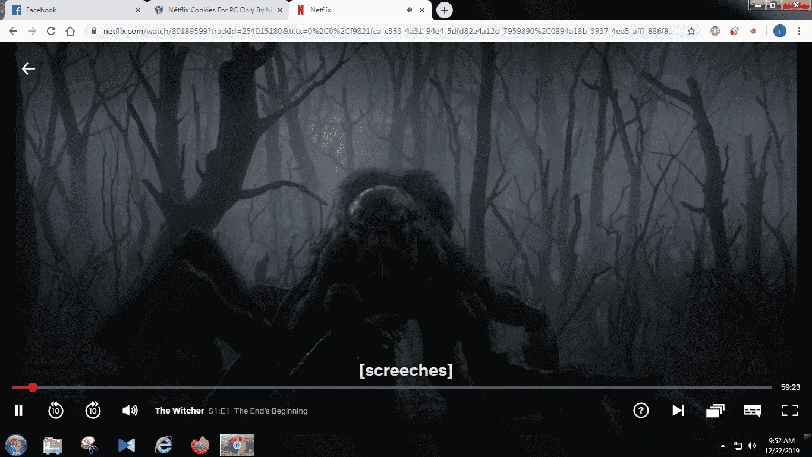The width and height of the screenshot is (812, 457).
Task: Click the [screeches] subtitle text
Action: [x=406, y=370]
